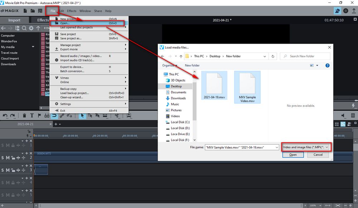358x208 pixels.
Task: Click the highlighted edit mode icon top right
Action: pos(337,11)
